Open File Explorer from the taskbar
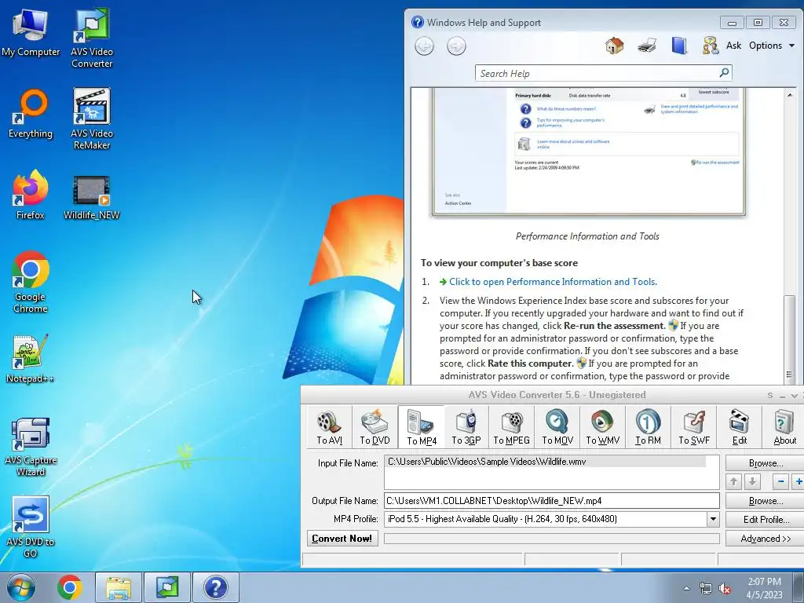804x603 pixels. (119, 587)
